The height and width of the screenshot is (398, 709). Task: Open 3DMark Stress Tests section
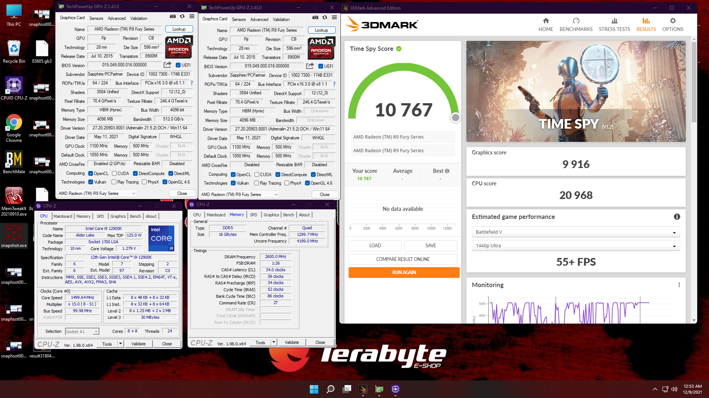click(614, 25)
